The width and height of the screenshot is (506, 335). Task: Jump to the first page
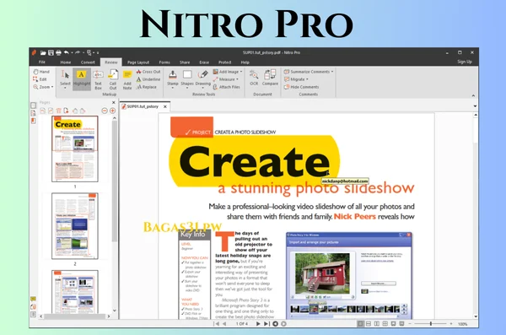click(217, 324)
